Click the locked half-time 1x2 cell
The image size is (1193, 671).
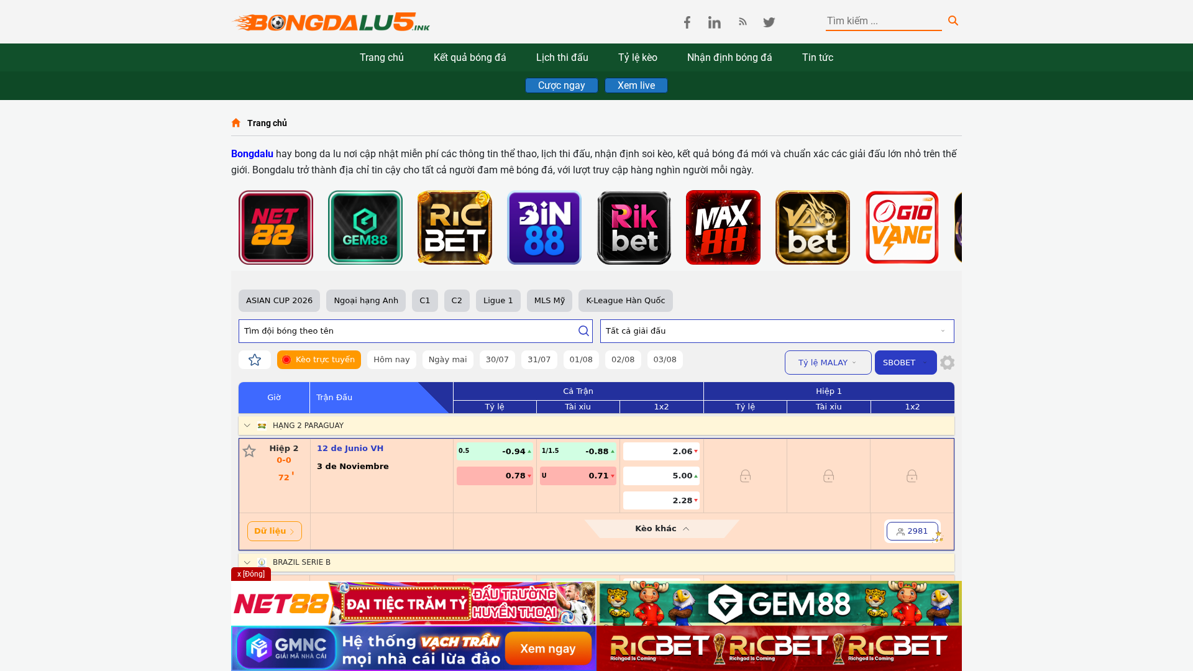912,476
